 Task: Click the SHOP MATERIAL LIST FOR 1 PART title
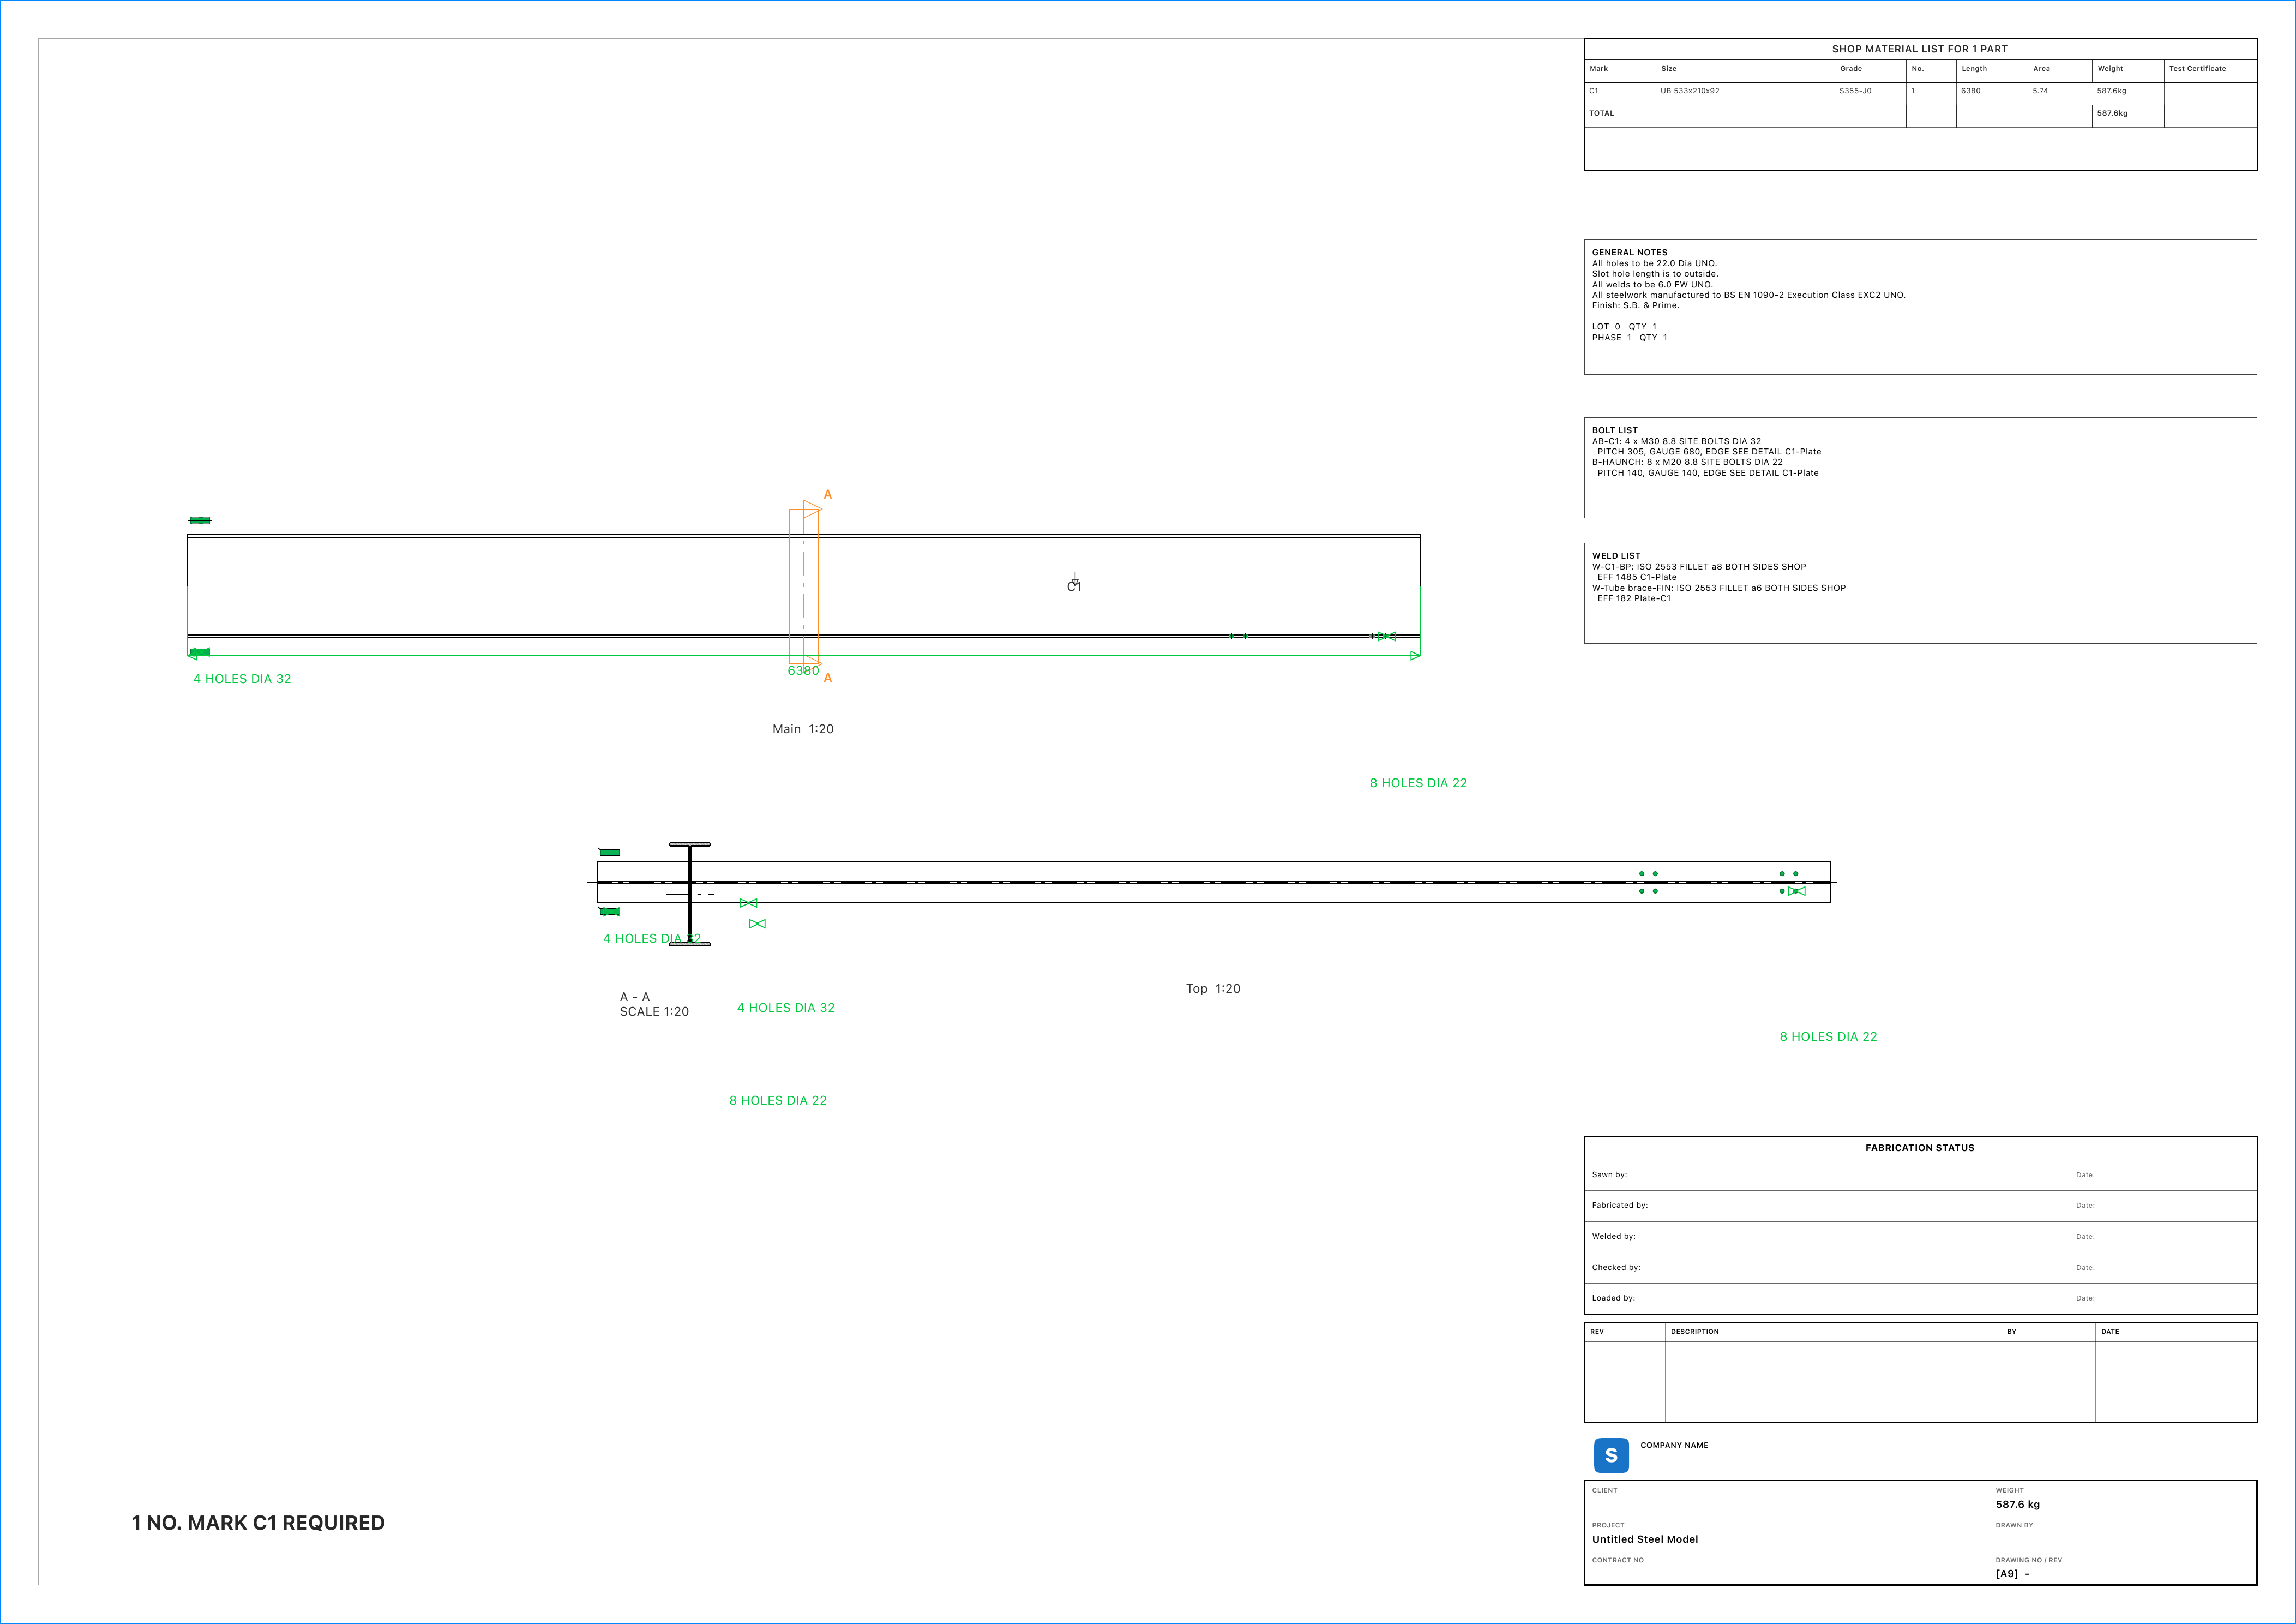click(x=1919, y=49)
